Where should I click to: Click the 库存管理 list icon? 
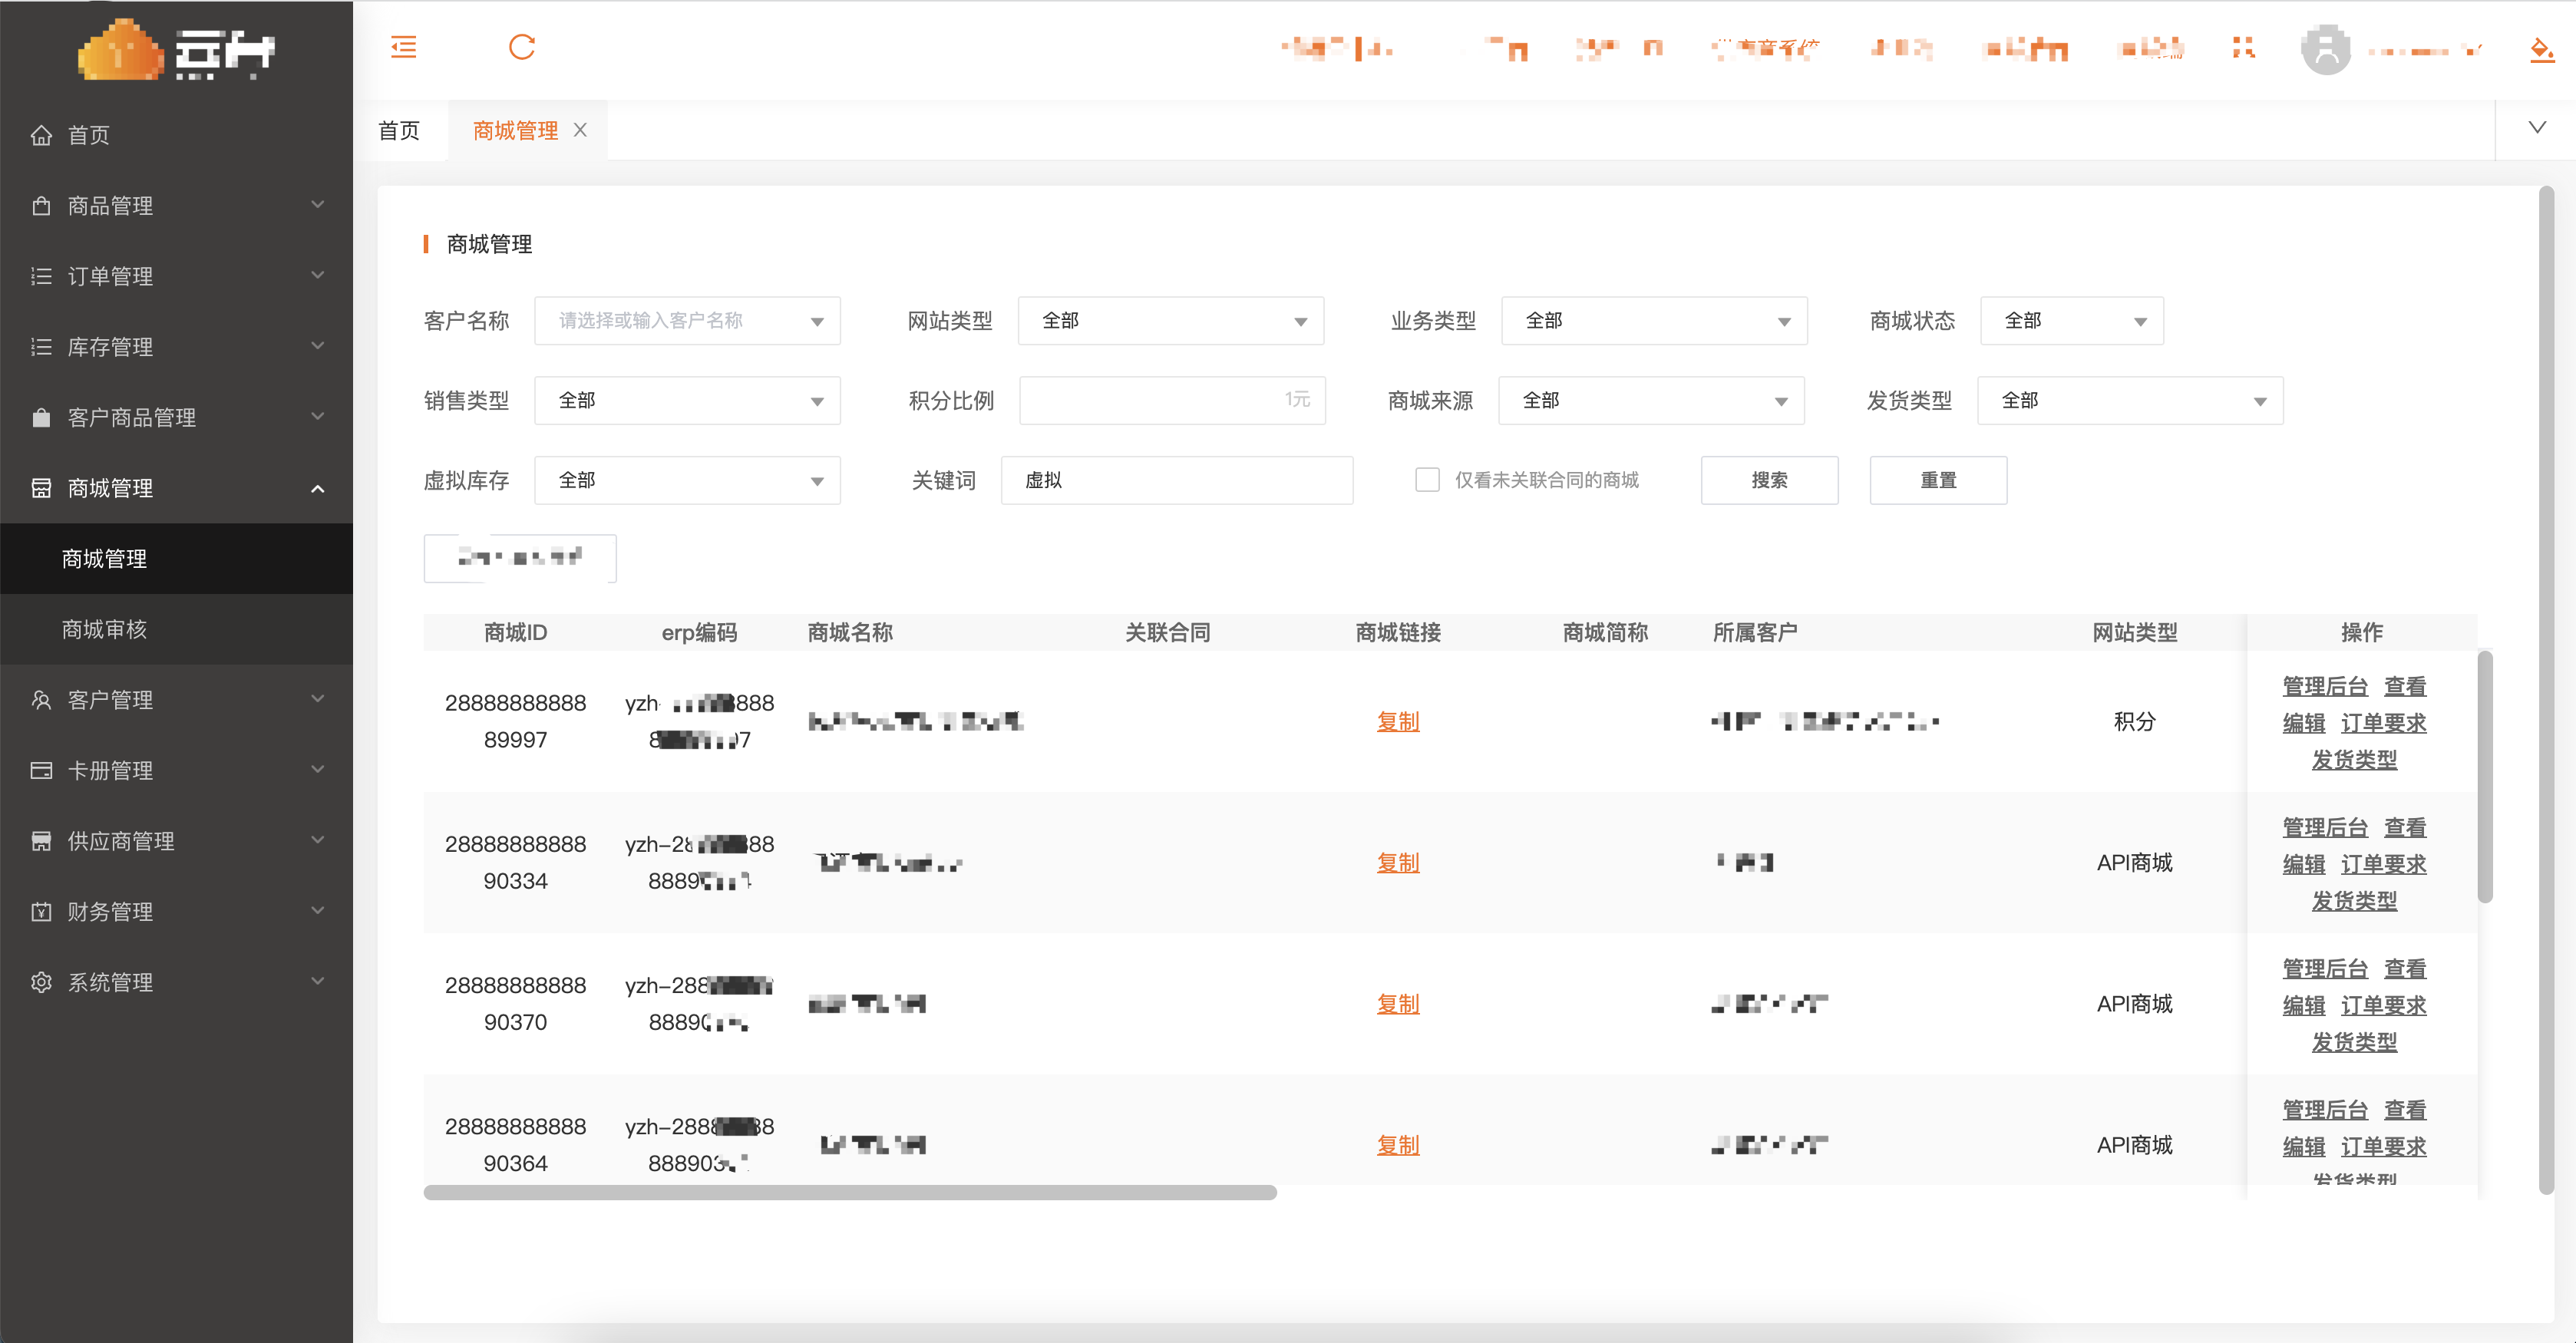41,347
